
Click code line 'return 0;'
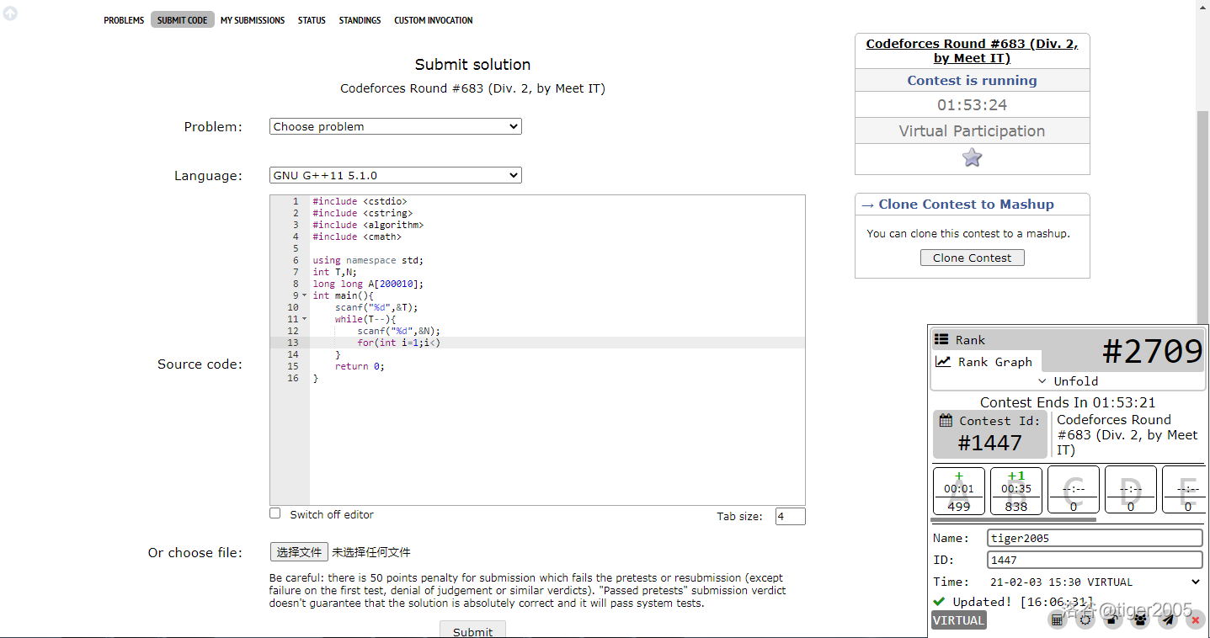coord(360,366)
